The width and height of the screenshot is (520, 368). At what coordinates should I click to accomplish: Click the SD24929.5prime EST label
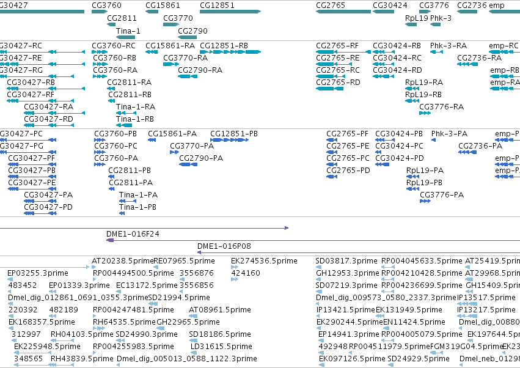tap(419, 359)
